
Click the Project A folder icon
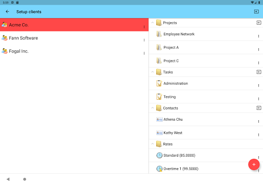click(159, 47)
